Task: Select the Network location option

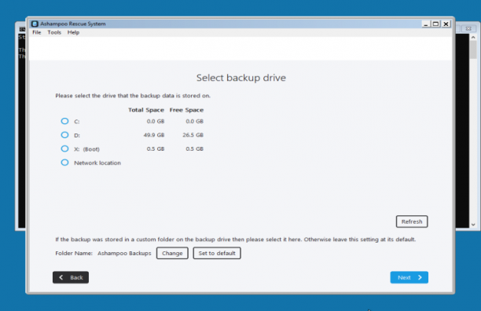Action: point(64,163)
